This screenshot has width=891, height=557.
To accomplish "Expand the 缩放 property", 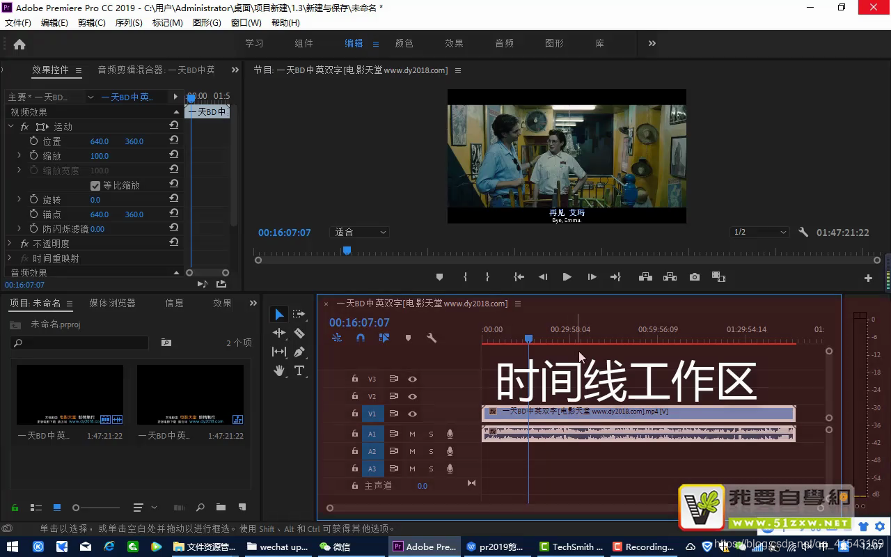I will pos(19,155).
